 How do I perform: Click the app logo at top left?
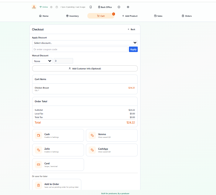click(34, 7)
